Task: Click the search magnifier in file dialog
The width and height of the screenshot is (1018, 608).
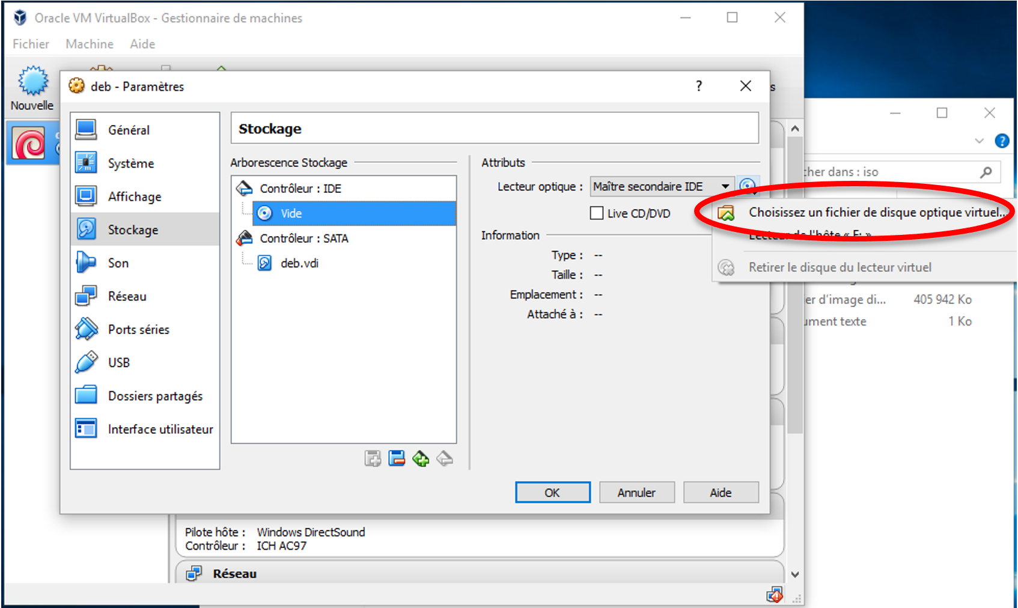Action: [986, 172]
